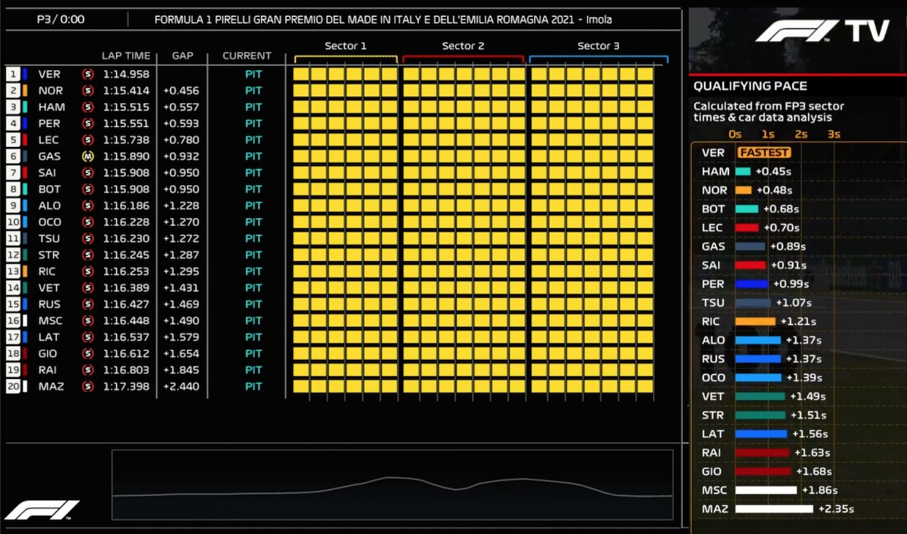Click RIC lap time 1:16.253
Viewport: 907px width, 534px height.
126,271
